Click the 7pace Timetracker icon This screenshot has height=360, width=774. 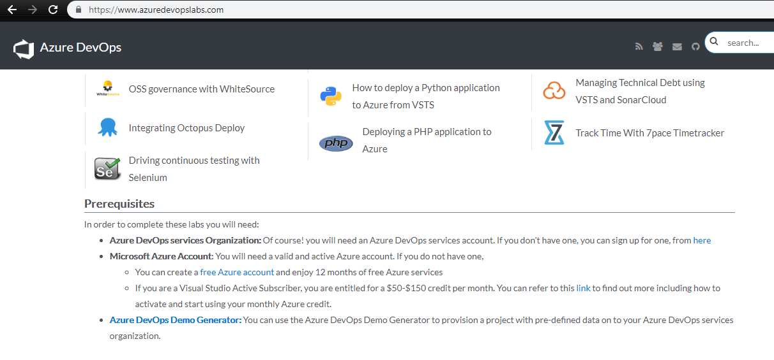click(554, 133)
